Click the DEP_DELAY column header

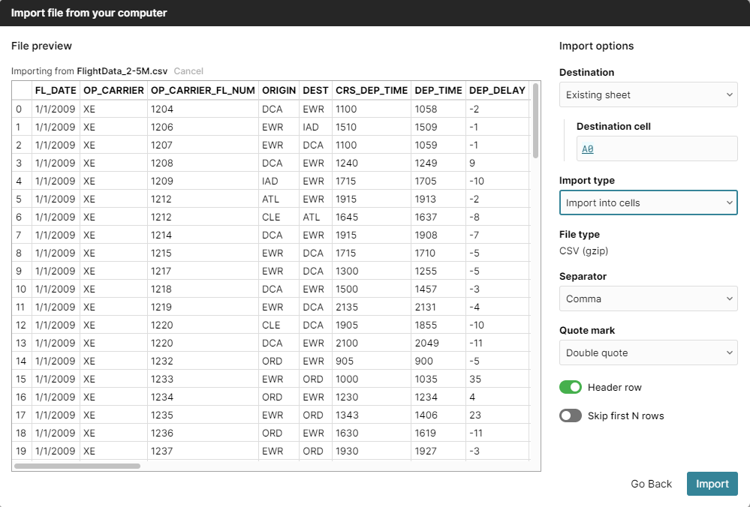pos(497,91)
